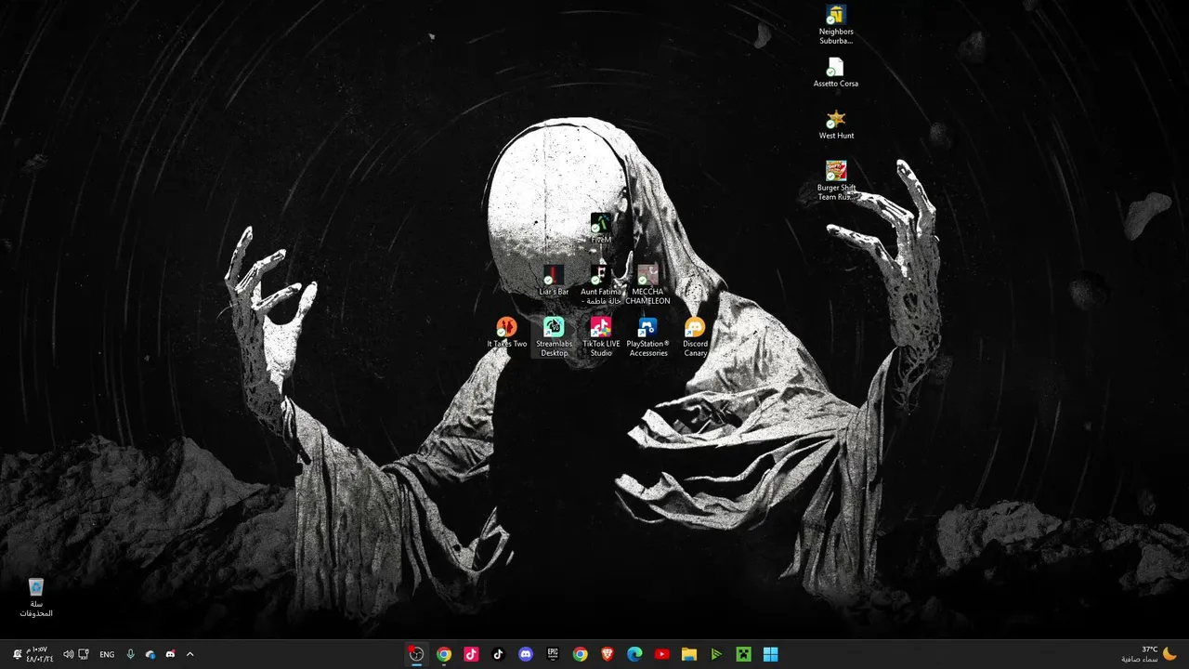Select the Aunt Fatima desktop icon
The image size is (1189, 669).
coord(601,285)
